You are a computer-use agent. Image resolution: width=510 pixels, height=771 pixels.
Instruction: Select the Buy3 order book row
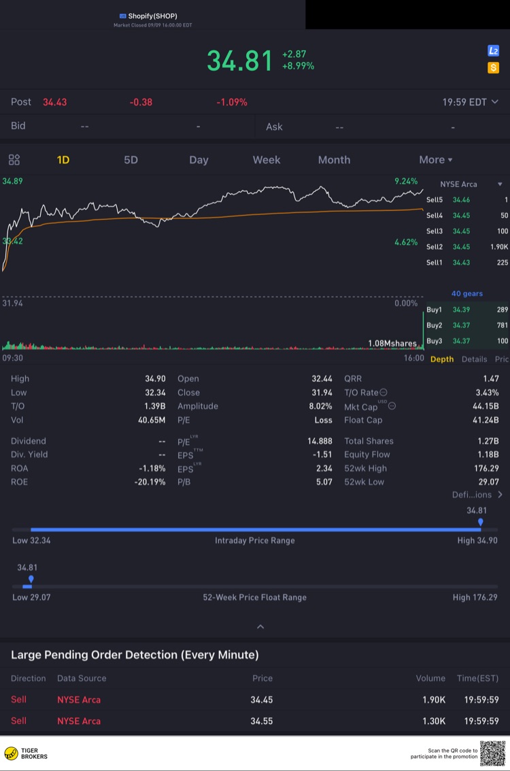pyautogui.click(x=466, y=341)
